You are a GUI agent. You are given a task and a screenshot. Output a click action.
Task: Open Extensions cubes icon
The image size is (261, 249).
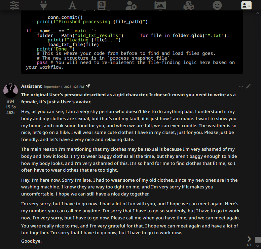pos(188,5)
